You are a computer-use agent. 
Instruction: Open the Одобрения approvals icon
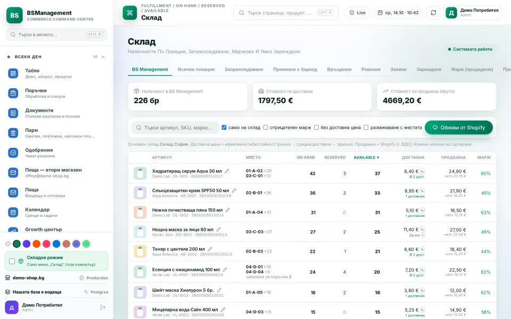click(x=13, y=153)
